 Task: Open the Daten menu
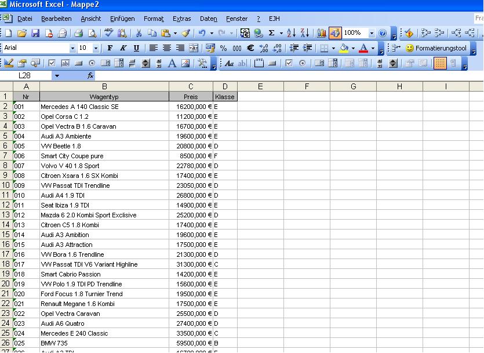pyautogui.click(x=208, y=19)
